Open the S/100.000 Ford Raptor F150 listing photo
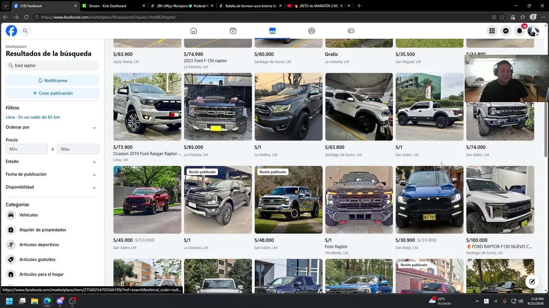The width and height of the screenshot is (549, 308). point(500,200)
